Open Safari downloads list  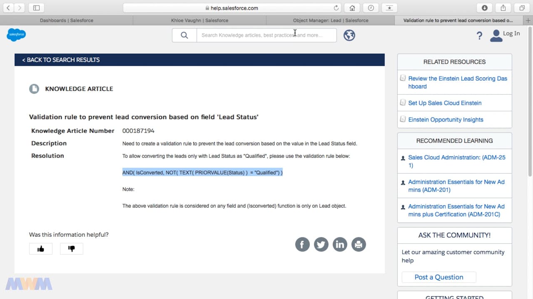pyautogui.click(x=485, y=8)
